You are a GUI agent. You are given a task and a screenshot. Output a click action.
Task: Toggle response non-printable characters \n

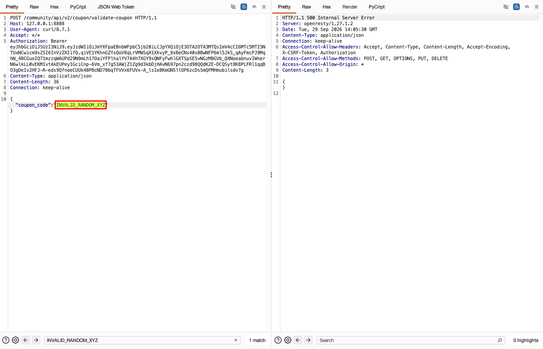[x=527, y=7]
